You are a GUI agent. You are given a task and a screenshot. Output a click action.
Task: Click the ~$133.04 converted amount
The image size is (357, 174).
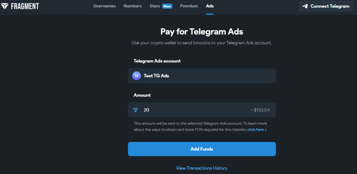click(260, 110)
